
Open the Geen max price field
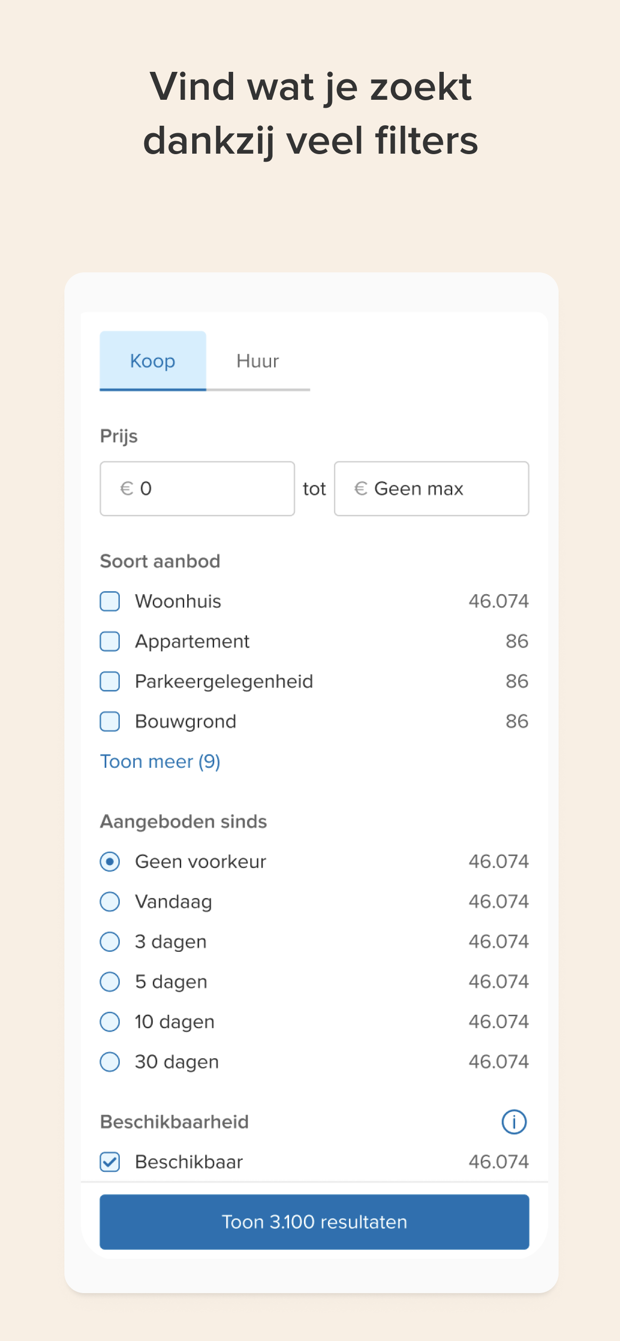click(431, 488)
